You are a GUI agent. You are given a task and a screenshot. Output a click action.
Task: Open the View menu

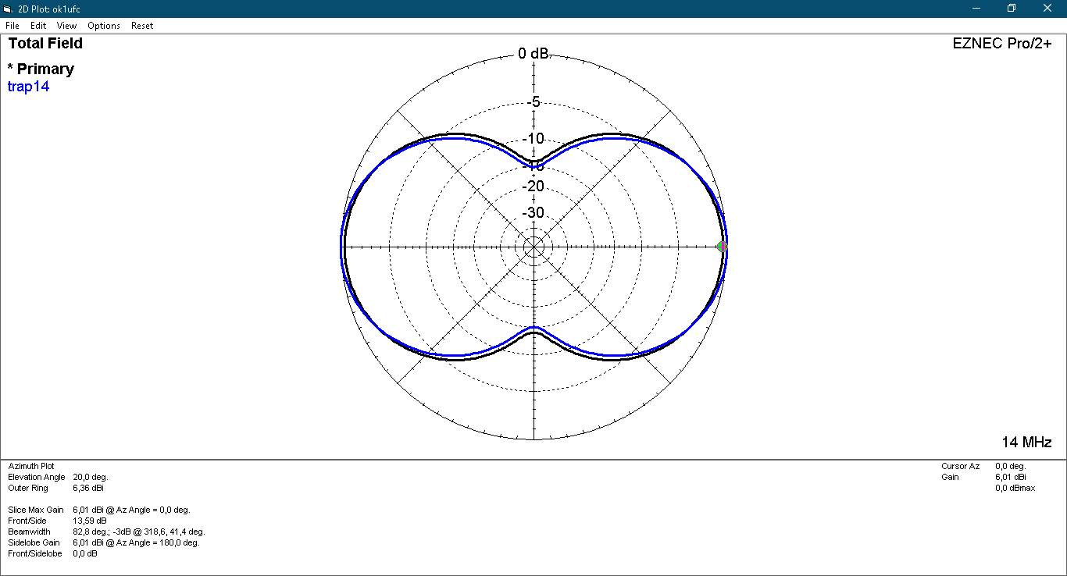[66, 26]
